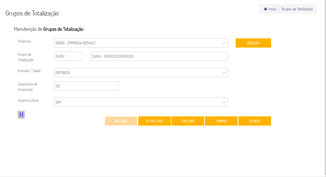Click the INCLUIR button

click(121, 121)
